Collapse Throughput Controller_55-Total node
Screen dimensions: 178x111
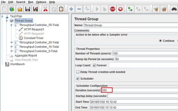pos(11,25)
